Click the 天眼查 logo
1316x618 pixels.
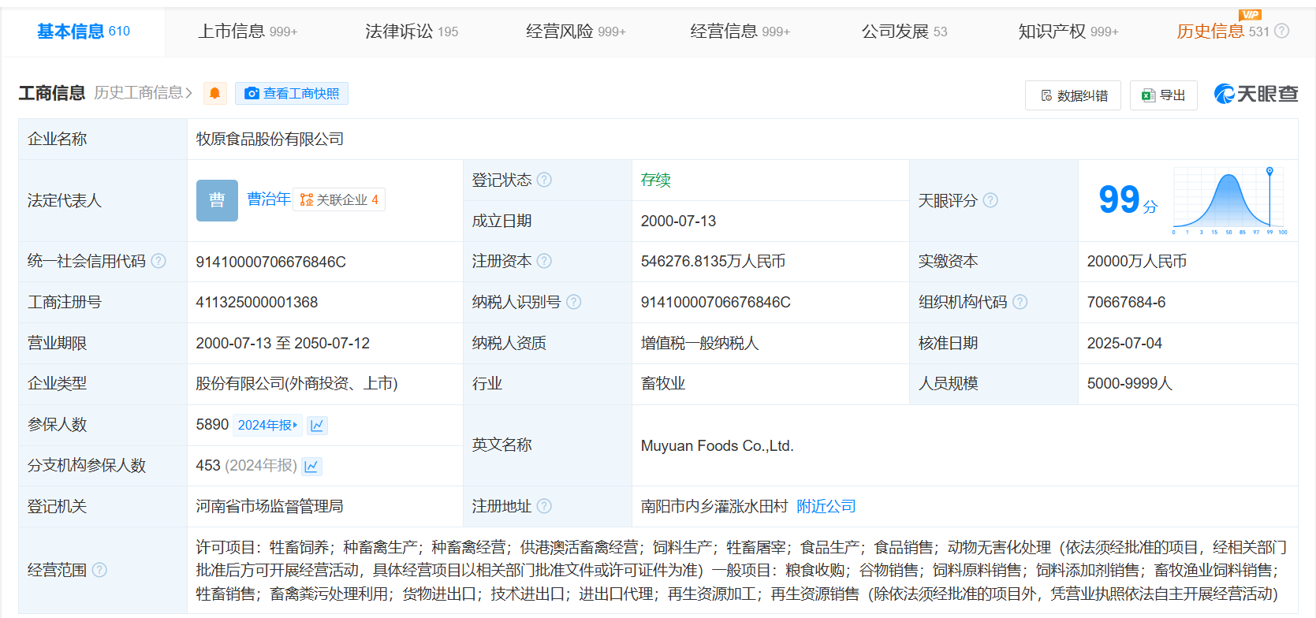pyautogui.click(x=1256, y=94)
